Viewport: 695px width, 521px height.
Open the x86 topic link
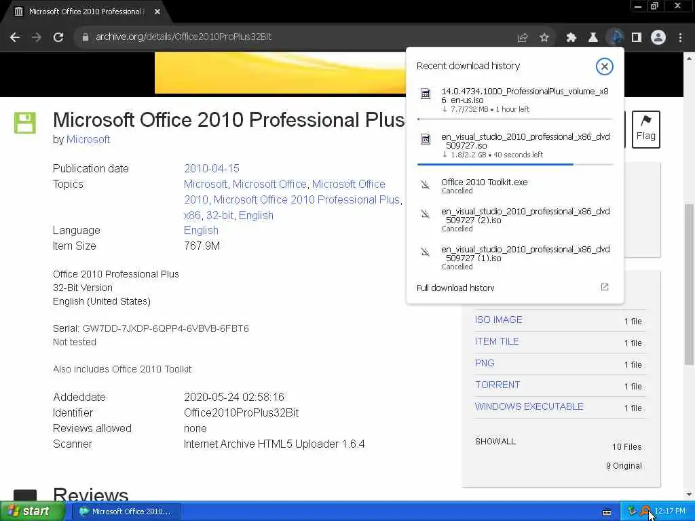pos(192,215)
